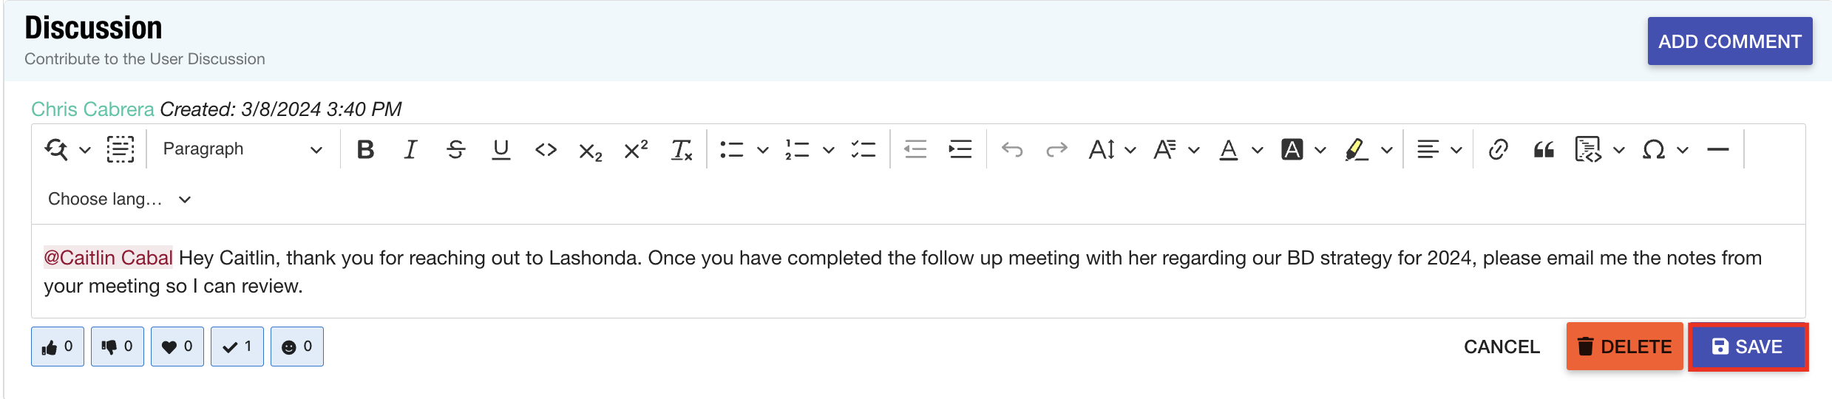Open the Choose language dropdown
1832x399 pixels.
pos(120,199)
